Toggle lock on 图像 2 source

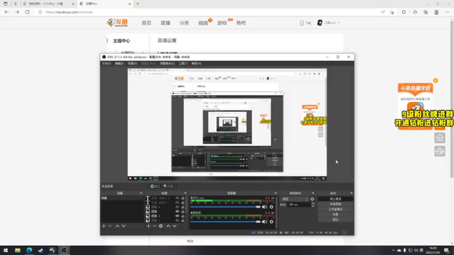pyautogui.click(x=183, y=216)
